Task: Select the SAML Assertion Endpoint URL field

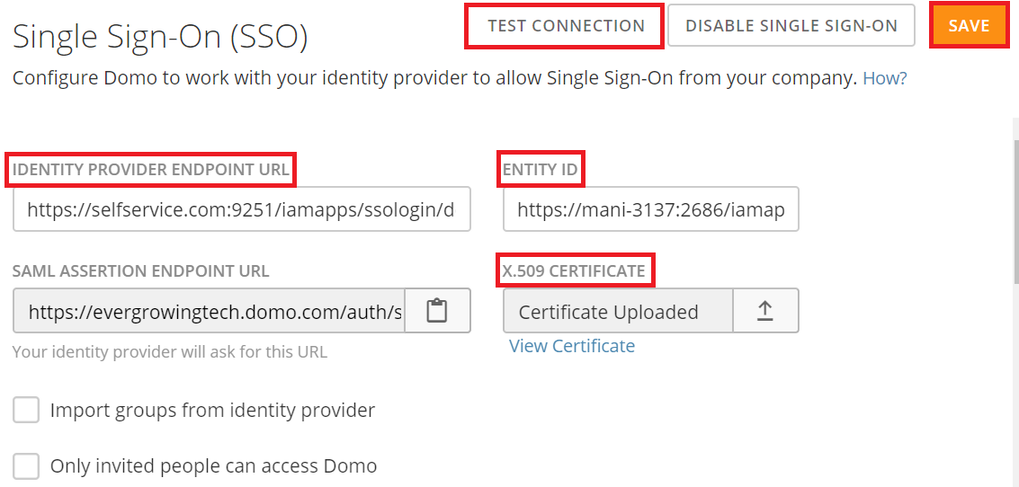Action: pos(210,312)
